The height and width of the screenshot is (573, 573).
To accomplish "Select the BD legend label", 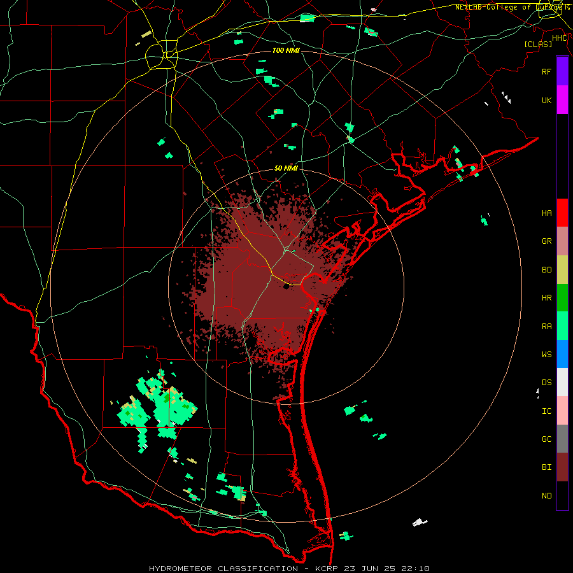I will point(547,269).
